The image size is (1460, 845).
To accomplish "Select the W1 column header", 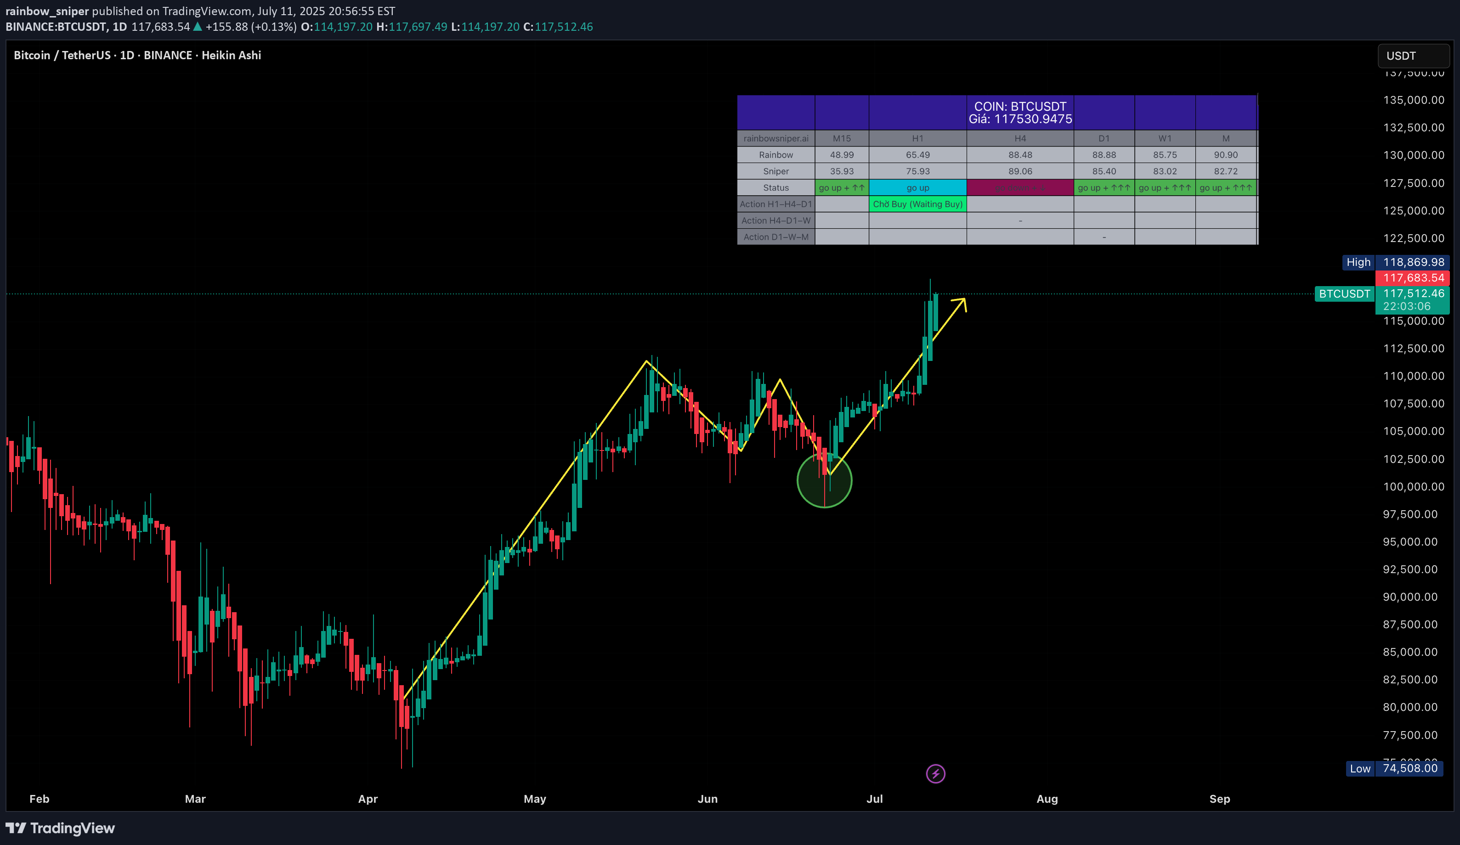I will click(1165, 138).
